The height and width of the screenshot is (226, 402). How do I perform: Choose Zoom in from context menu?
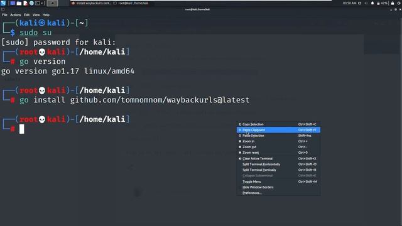(x=278, y=141)
